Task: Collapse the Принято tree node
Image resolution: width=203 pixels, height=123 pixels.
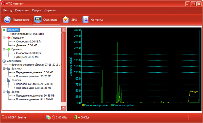Action: click(4, 49)
